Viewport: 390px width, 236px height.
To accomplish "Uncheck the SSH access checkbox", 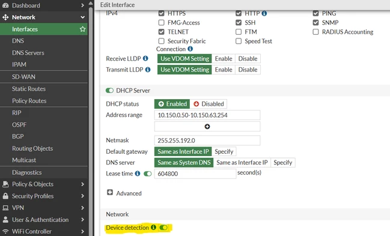I will [x=239, y=23].
